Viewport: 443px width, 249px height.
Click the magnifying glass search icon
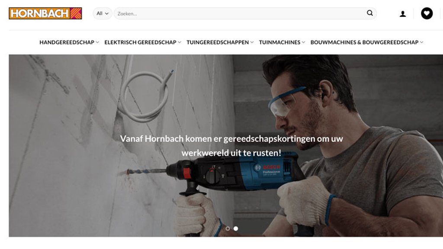tap(369, 13)
